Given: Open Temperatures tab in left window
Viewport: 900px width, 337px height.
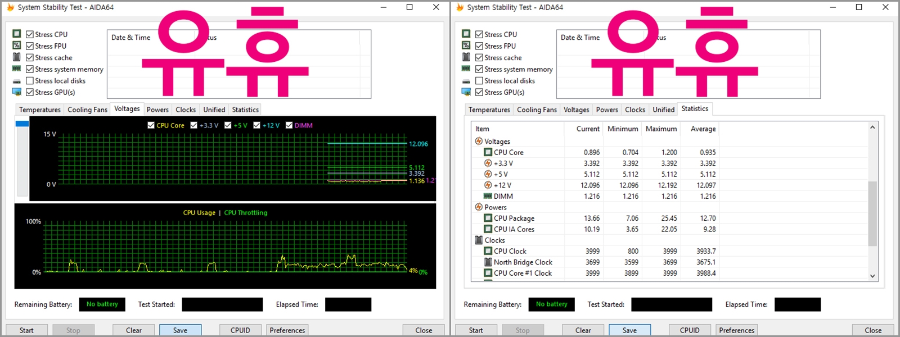Looking at the screenshot, I should [x=40, y=110].
